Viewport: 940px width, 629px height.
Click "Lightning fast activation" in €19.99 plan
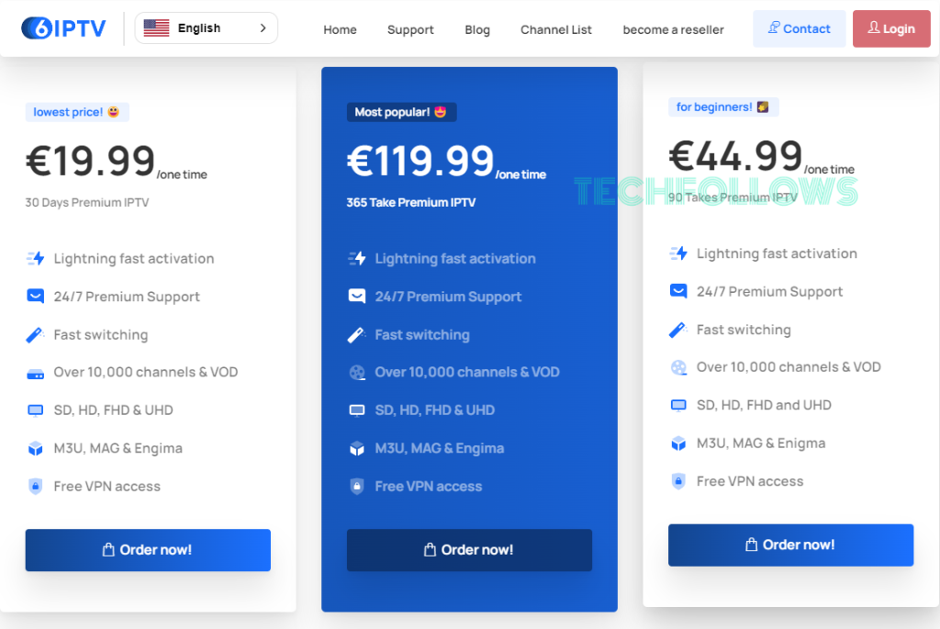(134, 258)
